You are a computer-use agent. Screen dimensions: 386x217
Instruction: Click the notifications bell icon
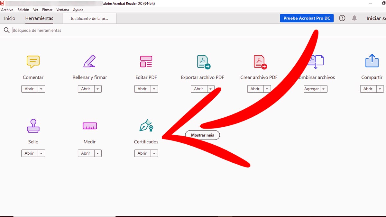click(354, 18)
